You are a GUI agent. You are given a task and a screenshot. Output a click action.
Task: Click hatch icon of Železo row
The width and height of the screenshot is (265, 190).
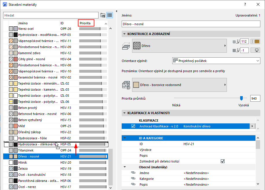pos(11,169)
